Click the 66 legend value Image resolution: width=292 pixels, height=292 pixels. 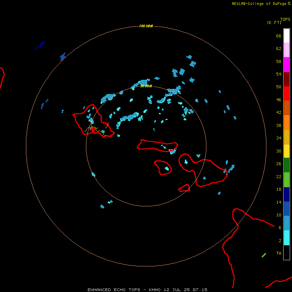[x=279, y=36]
